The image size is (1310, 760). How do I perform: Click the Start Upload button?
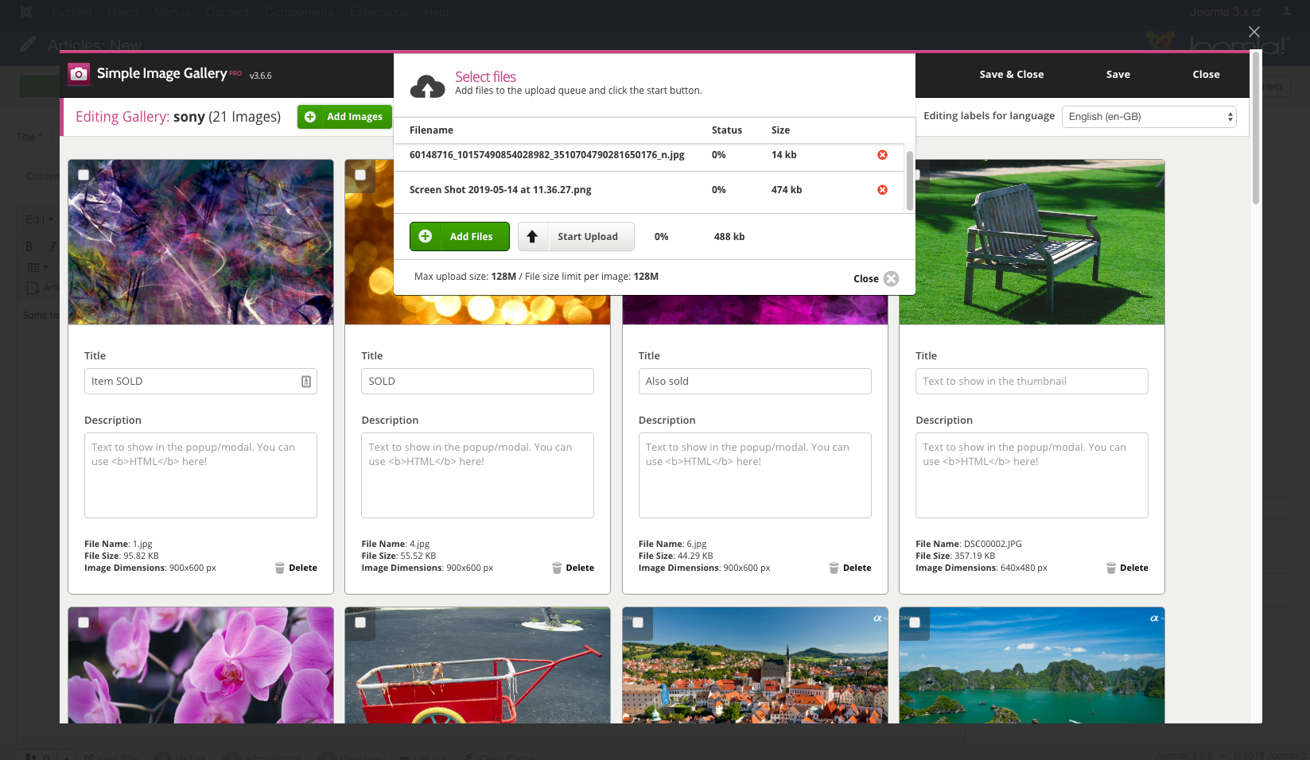(x=576, y=237)
